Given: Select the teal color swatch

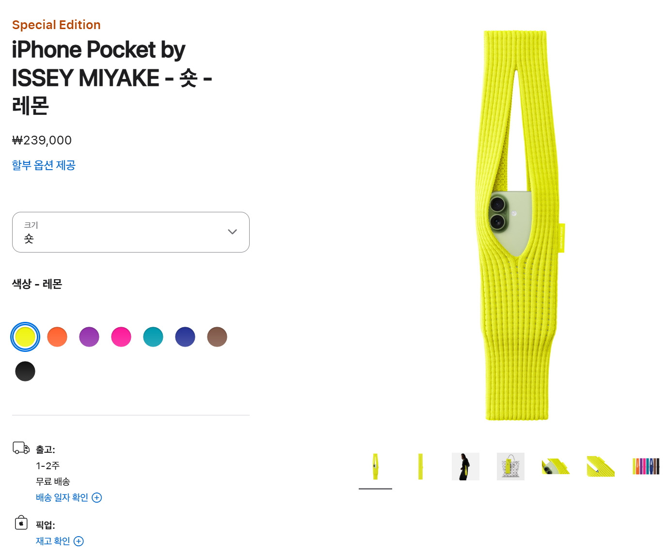Looking at the screenshot, I should [153, 337].
